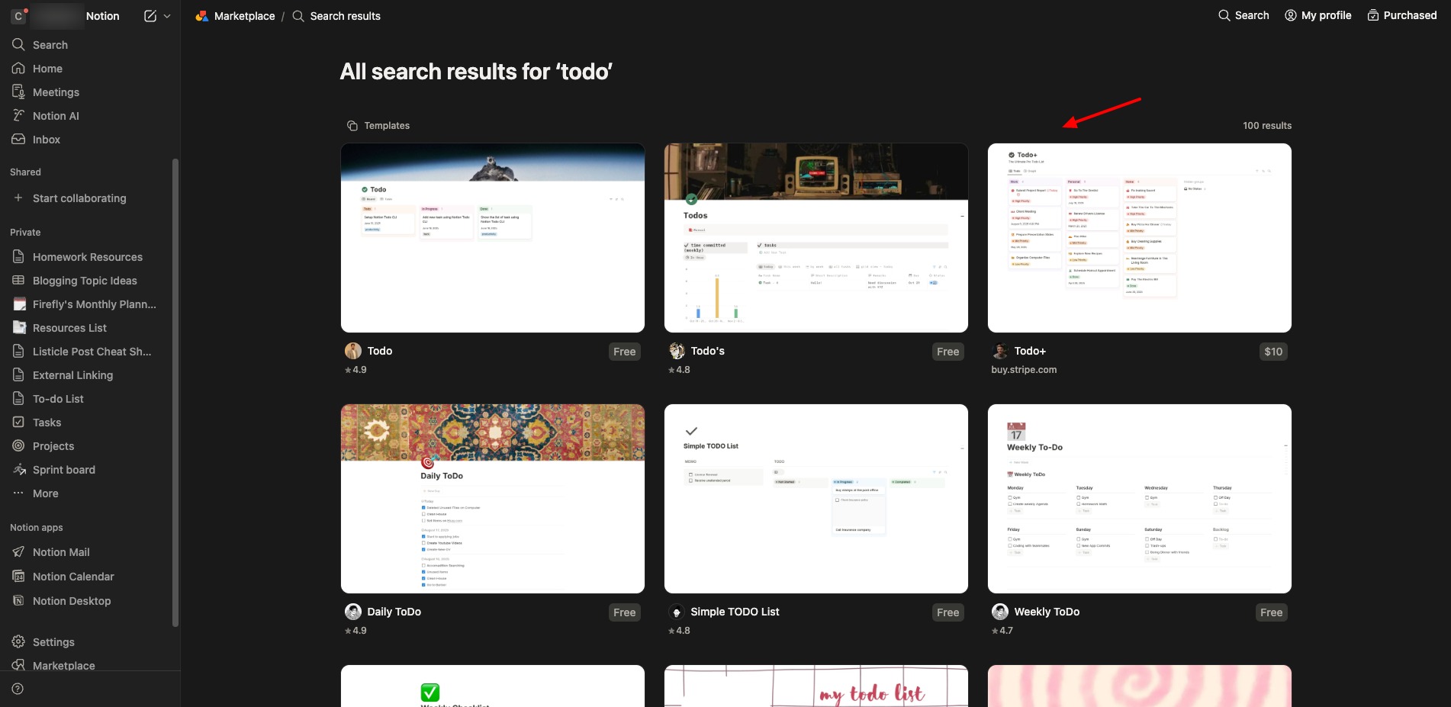This screenshot has height=707, width=1451.
Task: Open the Inbox
Action: tap(47, 140)
